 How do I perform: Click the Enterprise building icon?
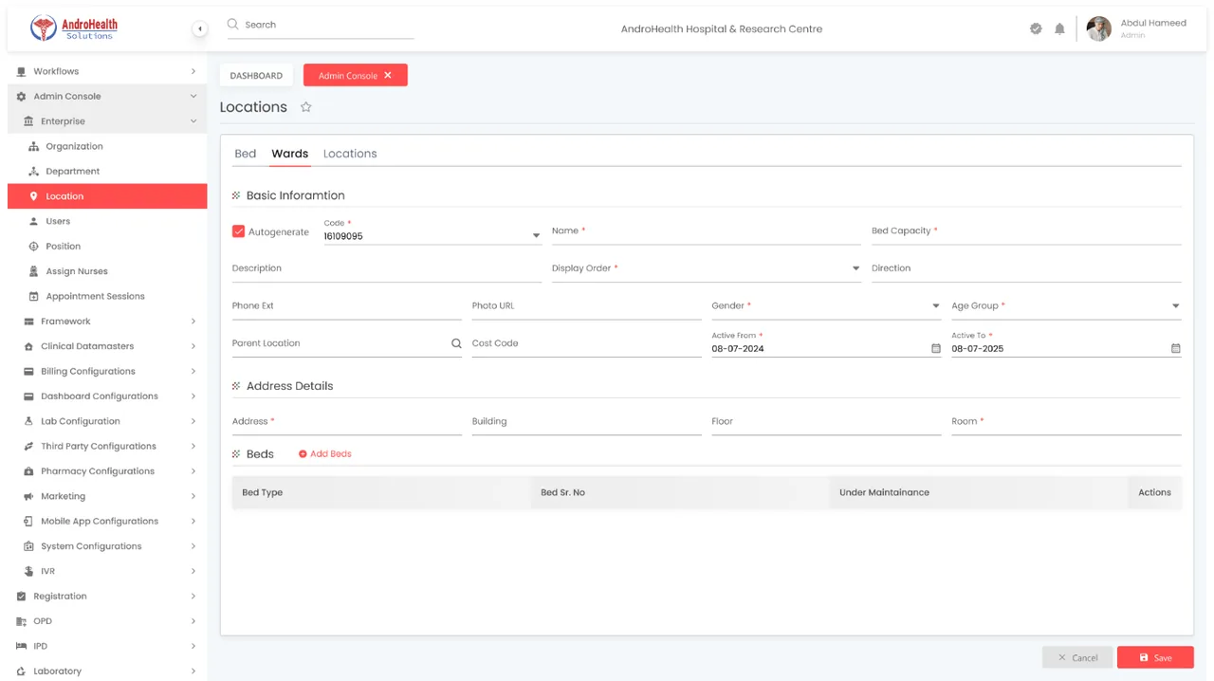(28, 121)
